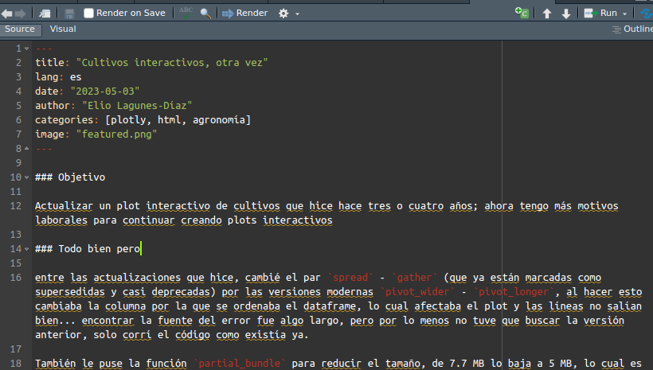Open find and replace magnifier
The image size is (653, 370).
205,14
